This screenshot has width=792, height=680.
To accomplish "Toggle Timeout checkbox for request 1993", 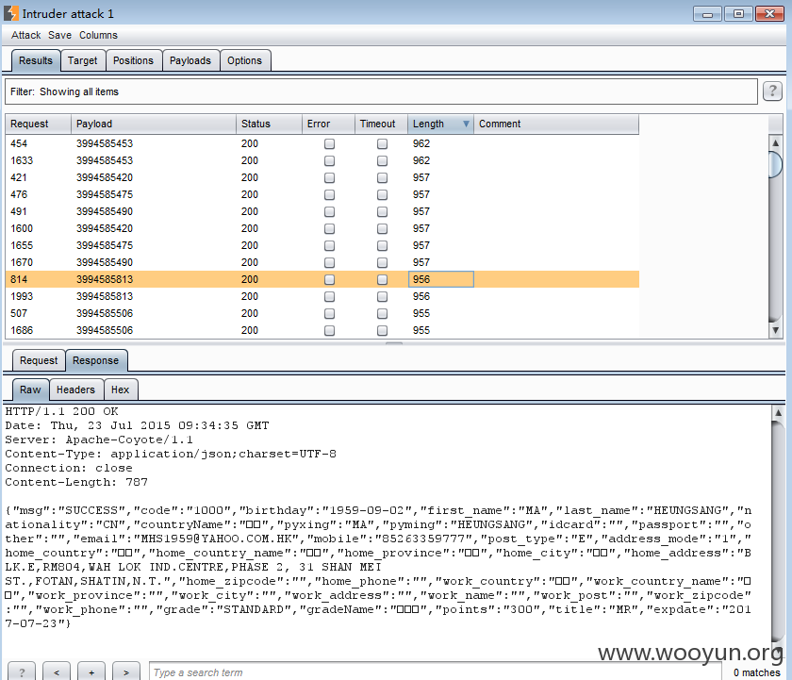I will (383, 296).
